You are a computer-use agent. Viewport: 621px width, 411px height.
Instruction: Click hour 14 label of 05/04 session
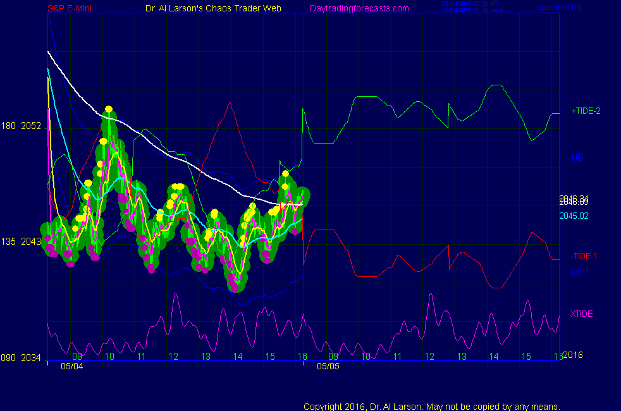pos(238,357)
